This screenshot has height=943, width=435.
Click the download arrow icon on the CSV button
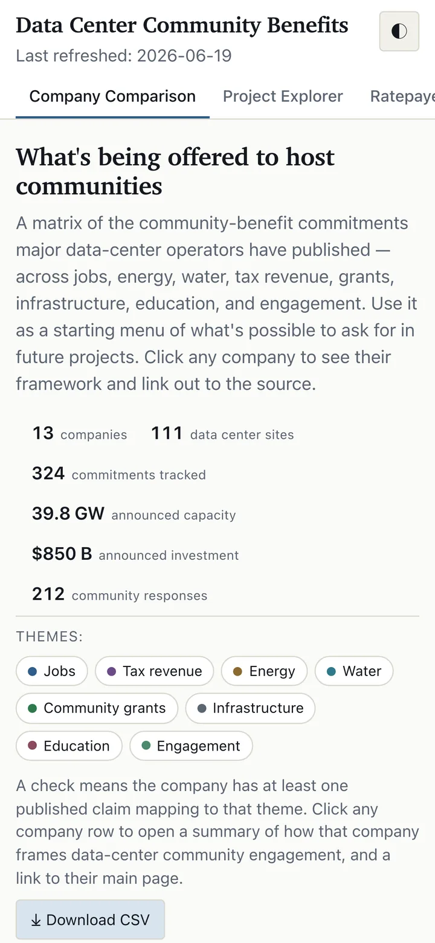click(x=36, y=920)
